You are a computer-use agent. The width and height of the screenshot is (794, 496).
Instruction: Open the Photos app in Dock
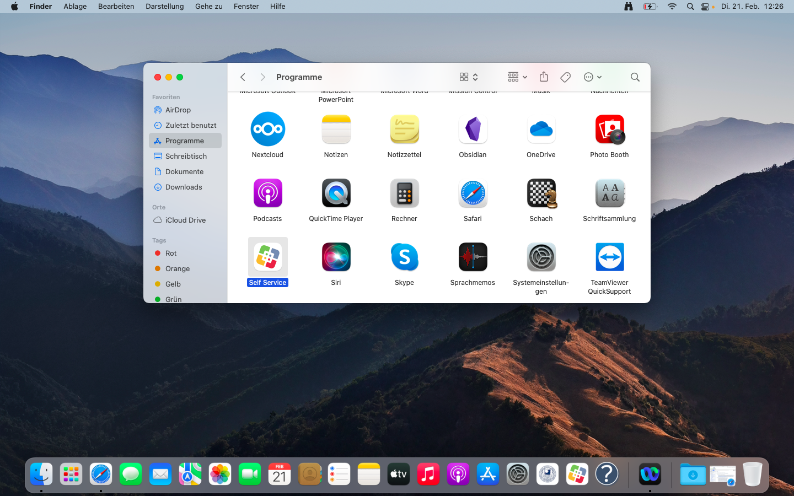point(220,474)
